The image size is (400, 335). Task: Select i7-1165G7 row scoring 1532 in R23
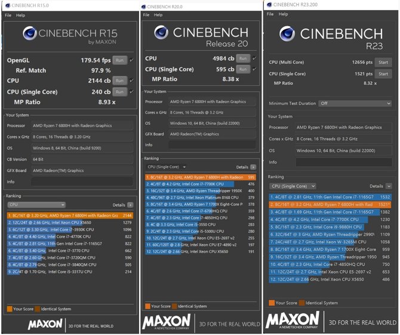330,197
